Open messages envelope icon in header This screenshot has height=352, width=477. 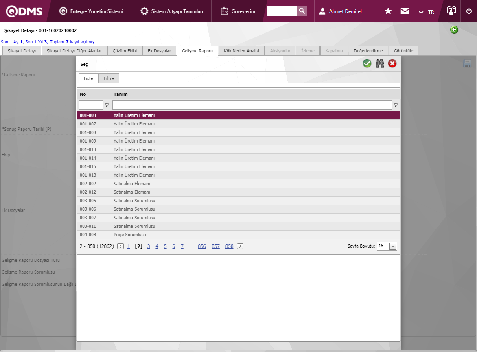(x=405, y=11)
